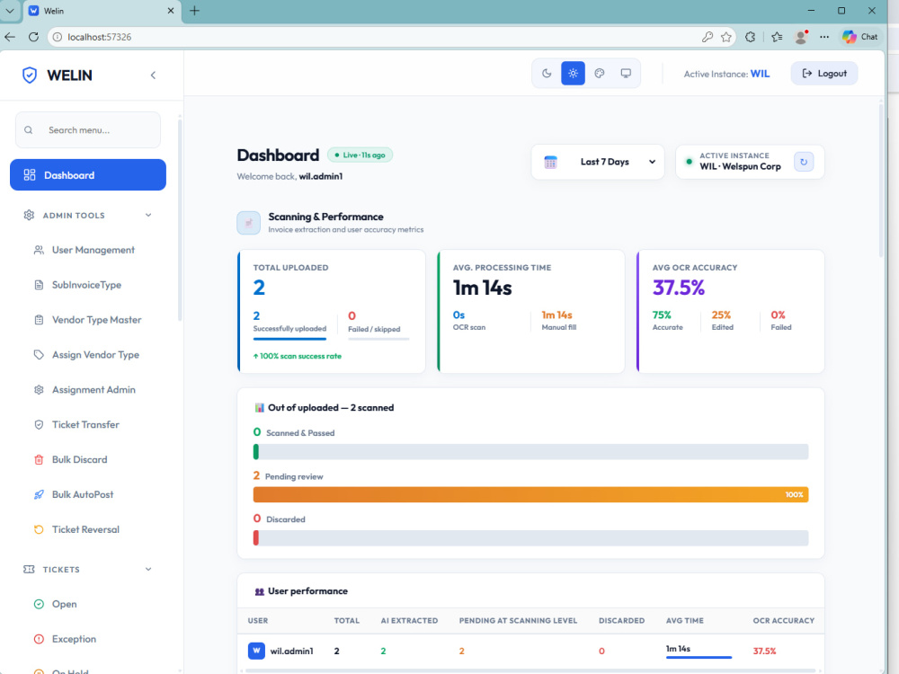This screenshot has height=674, width=899.
Task: Click the Assignment Admin gear icon
Action: click(x=39, y=390)
